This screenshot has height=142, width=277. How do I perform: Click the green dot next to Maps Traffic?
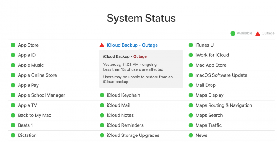(x=191, y=125)
